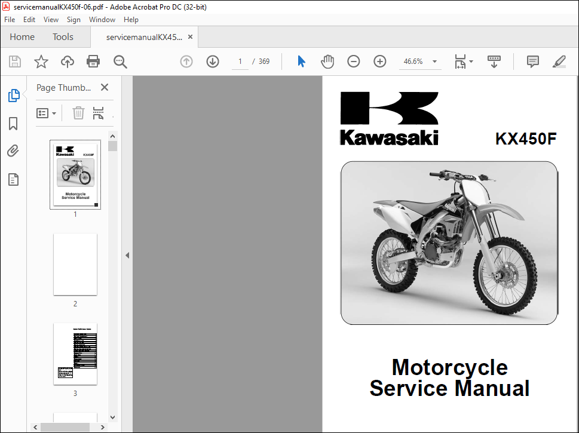The width and height of the screenshot is (579, 433).
Task: Click the thumbnails horizontal scrollbar handle
Action: coord(65,427)
